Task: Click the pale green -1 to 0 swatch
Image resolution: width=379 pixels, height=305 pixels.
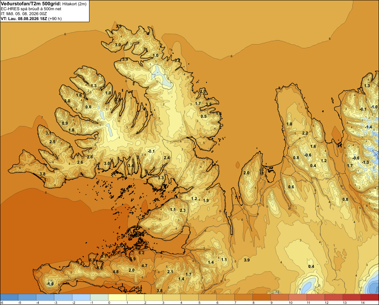Action: pos(99,297)
